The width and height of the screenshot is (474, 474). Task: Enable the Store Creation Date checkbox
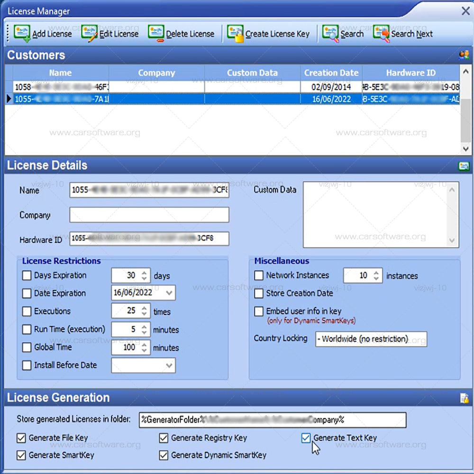coord(259,293)
